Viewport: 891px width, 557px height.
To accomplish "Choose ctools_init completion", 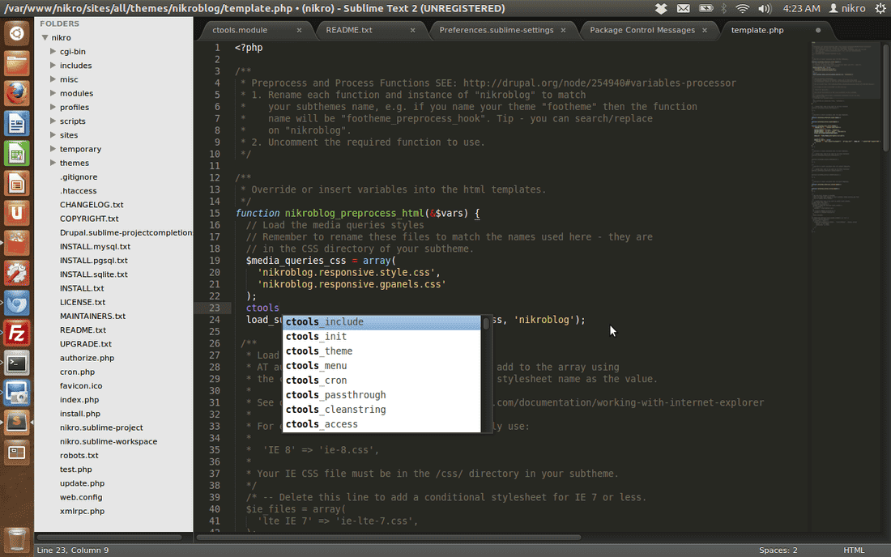I will (382, 337).
